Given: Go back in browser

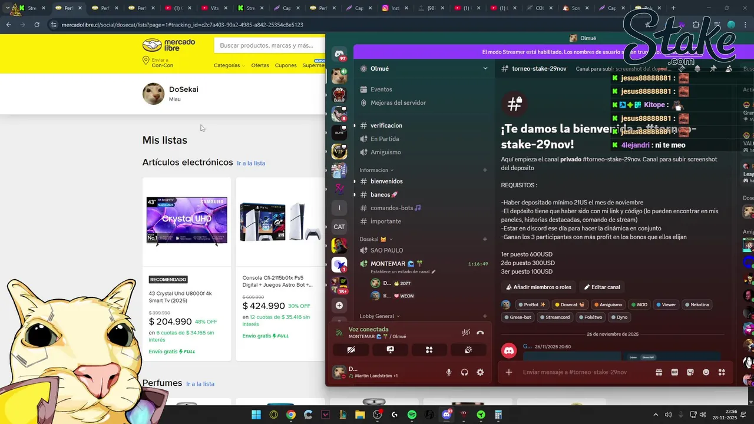Looking at the screenshot, I should point(8,25).
